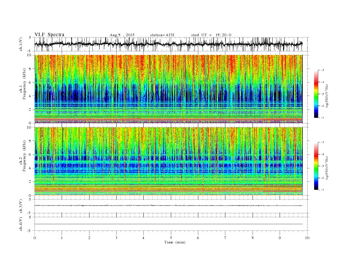
Task: Click the "start UT = 18:20:0" text
Action: pos(211,35)
